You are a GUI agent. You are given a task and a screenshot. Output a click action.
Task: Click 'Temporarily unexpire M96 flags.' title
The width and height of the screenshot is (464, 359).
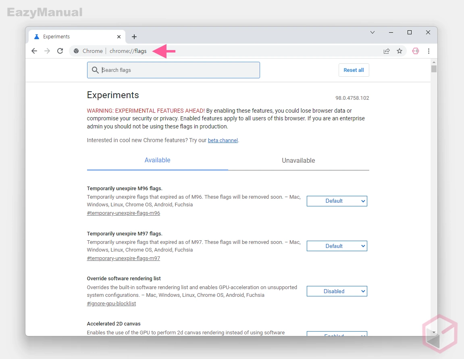125,189
